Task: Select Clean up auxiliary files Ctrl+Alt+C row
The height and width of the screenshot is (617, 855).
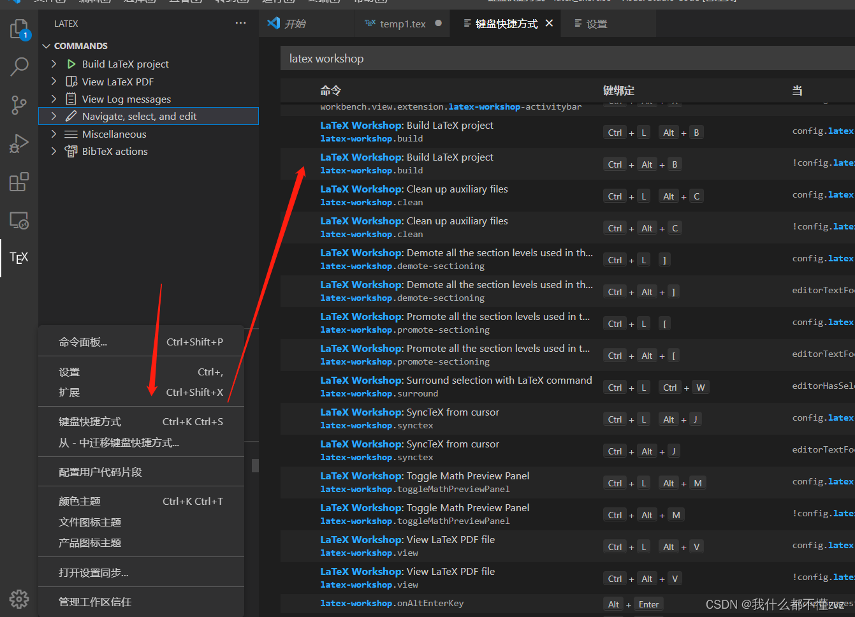Action: pos(567,228)
